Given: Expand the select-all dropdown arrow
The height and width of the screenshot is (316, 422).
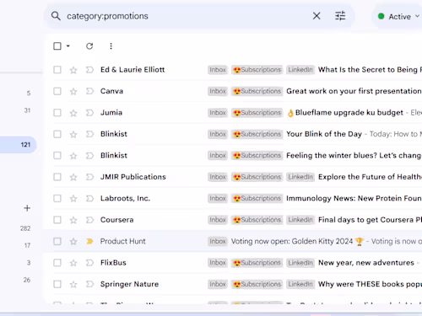Looking at the screenshot, I should coord(68,46).
